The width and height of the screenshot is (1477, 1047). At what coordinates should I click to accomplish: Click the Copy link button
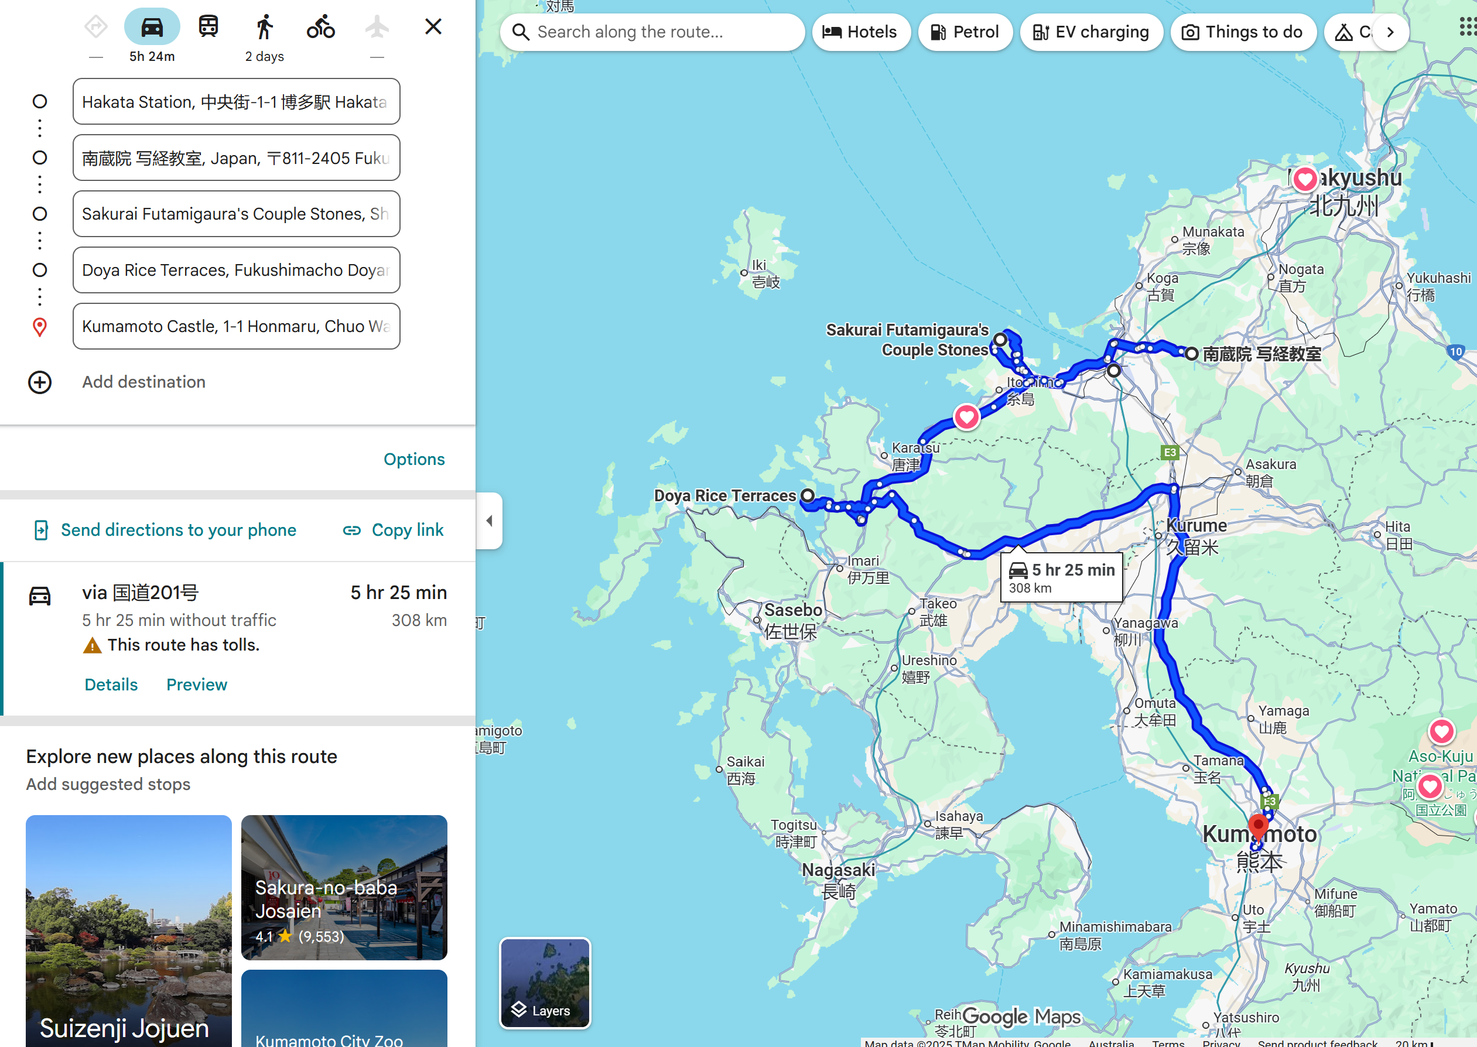coord(394,530)
